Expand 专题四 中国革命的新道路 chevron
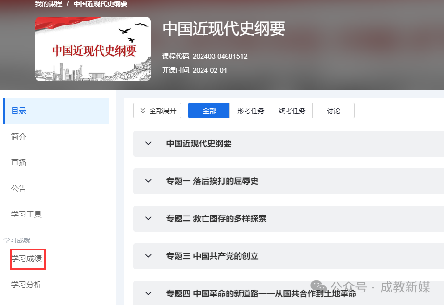Viewport: 444px width, 305px height. [148, 293]
